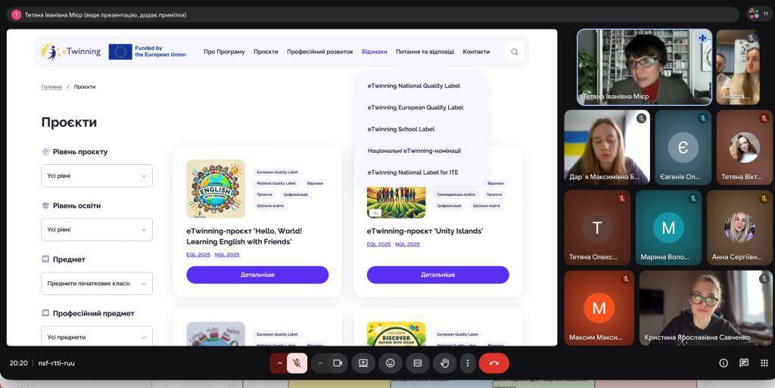Screen dimensions: 775x388
Task: Select Дар'я Максимівна video tile
Action: pyautogui.click(x=607, y=147)
